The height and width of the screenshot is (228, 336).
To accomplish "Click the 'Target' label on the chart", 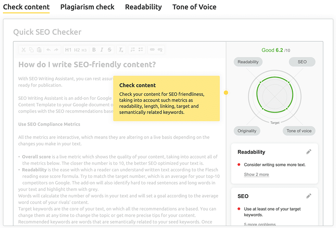I will [275, 123].
